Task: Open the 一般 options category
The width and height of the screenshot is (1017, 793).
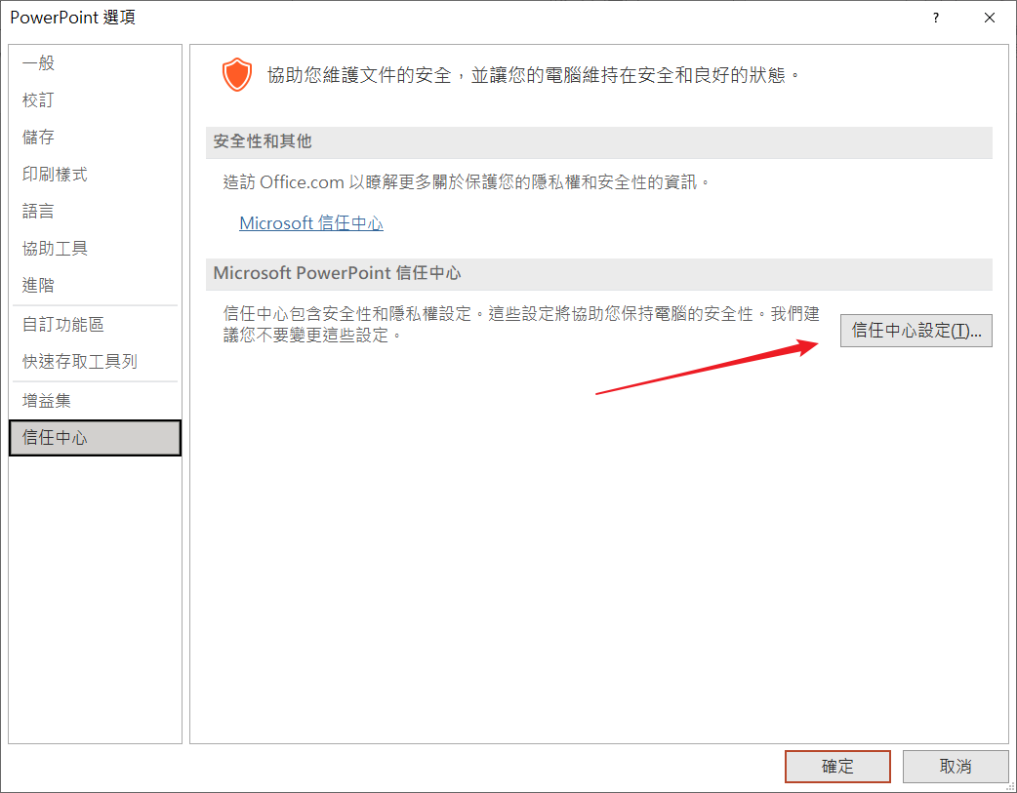Action: [x=95, y=62]
